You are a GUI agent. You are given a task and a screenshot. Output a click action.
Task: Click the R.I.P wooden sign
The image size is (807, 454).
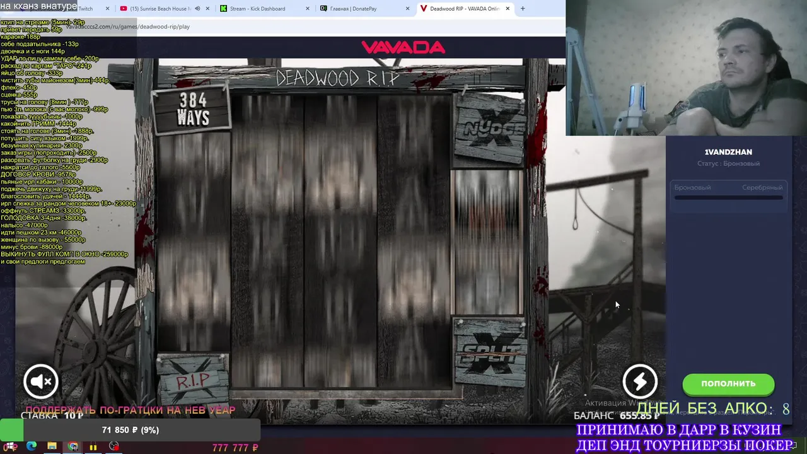pyautogui.click(x=192, y=380)
